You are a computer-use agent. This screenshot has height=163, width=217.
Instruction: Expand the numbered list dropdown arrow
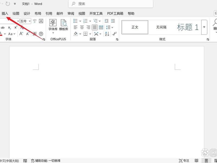pos(90,21)
